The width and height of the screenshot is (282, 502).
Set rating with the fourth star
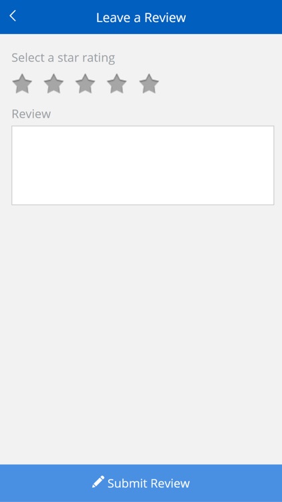[117, 84]
